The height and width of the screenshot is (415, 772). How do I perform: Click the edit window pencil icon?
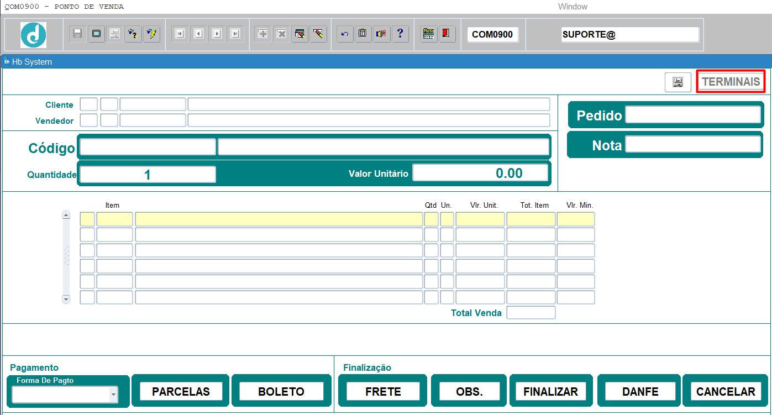(x=300, y=34)
